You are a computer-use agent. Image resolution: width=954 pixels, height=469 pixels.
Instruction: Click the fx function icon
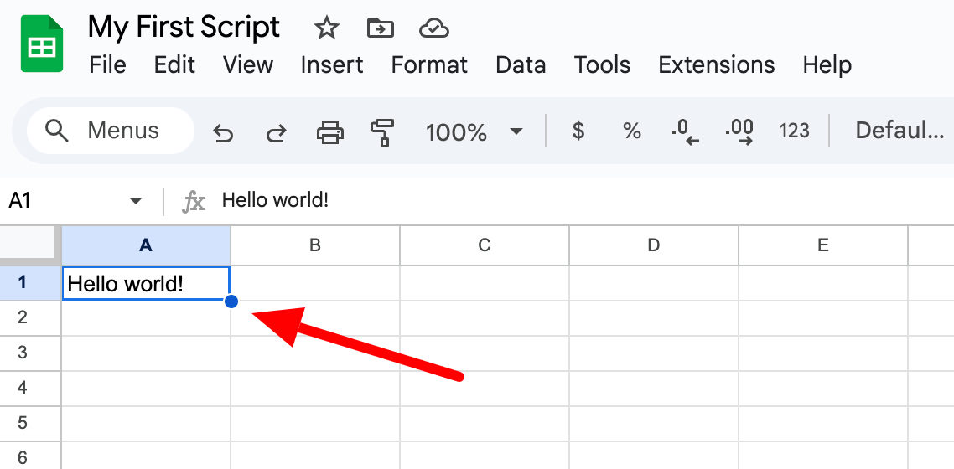194,201
